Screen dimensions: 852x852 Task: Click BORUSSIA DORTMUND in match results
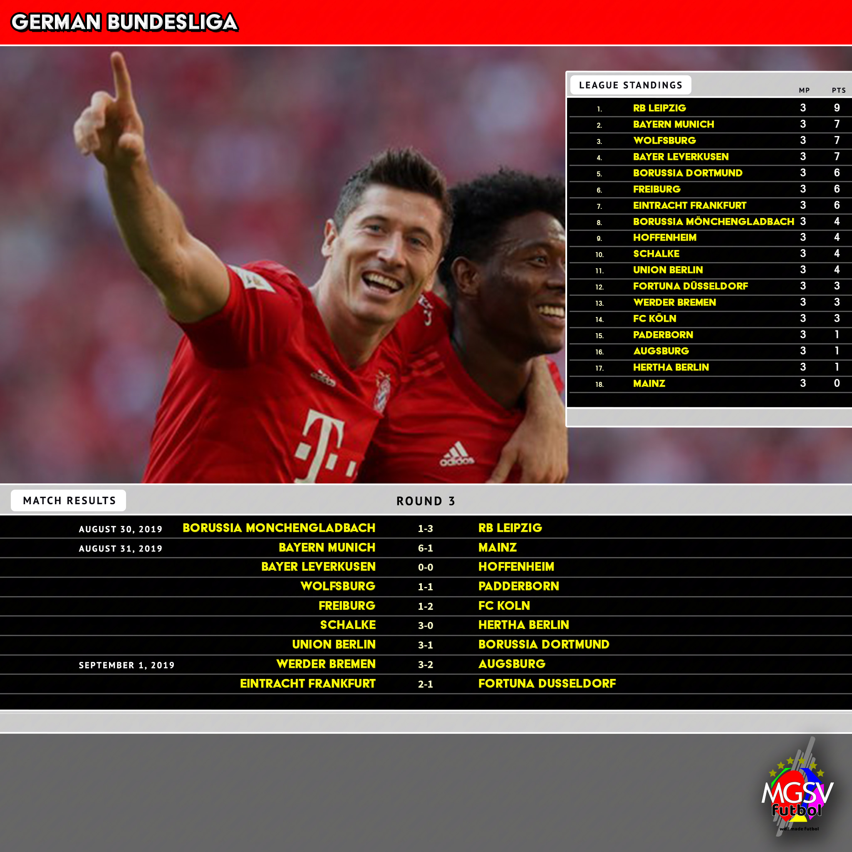point(544,644)
